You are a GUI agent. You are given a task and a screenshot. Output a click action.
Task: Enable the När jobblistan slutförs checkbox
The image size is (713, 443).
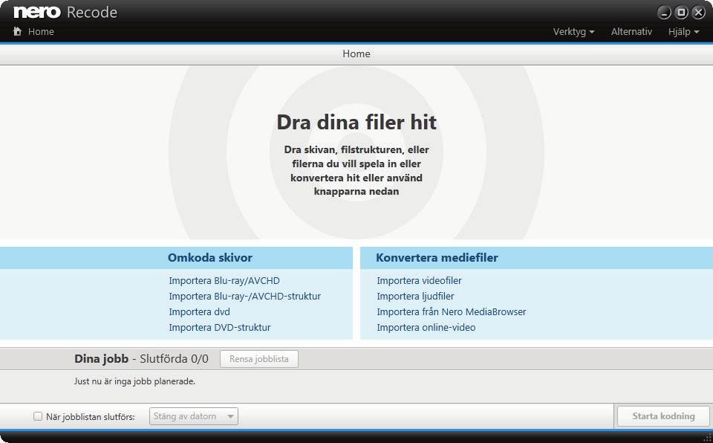coord(38,416)
